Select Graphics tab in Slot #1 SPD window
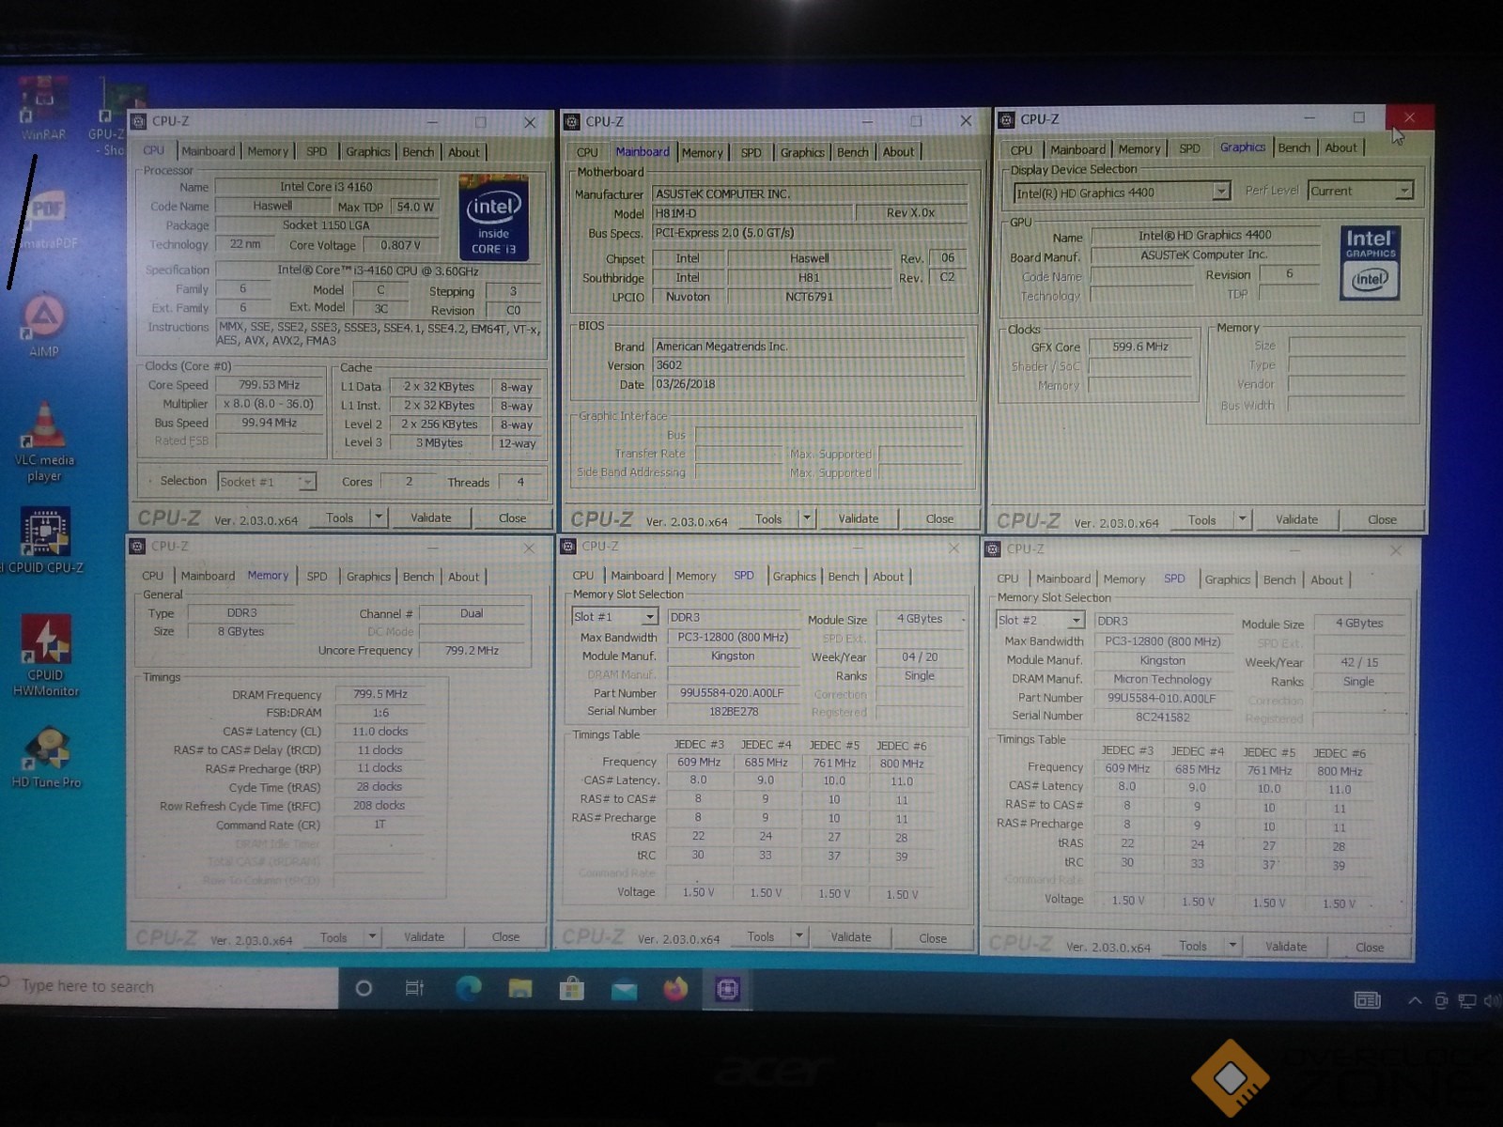1503x1127 pixels. pos(794,577)
